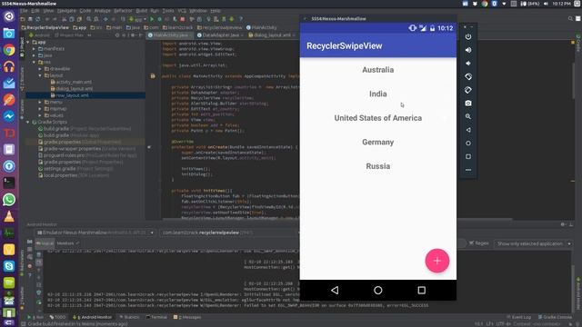
Task: Open Chrome from the Ubuntu launcher
Action: (9, 50)
